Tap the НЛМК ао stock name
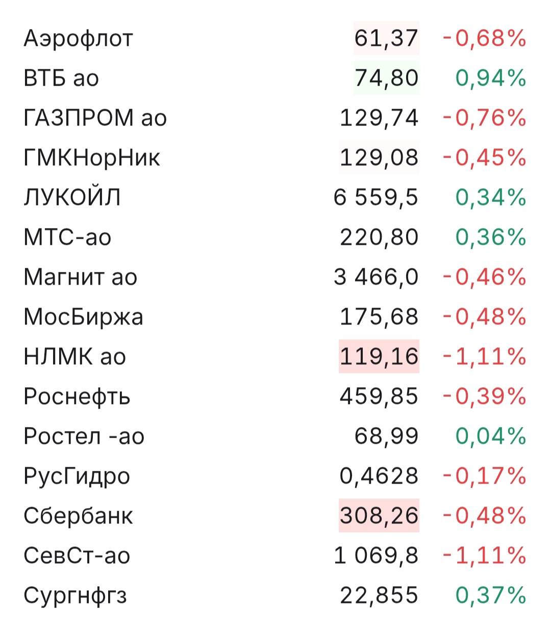The image size is (551, 627). point(74,357)
